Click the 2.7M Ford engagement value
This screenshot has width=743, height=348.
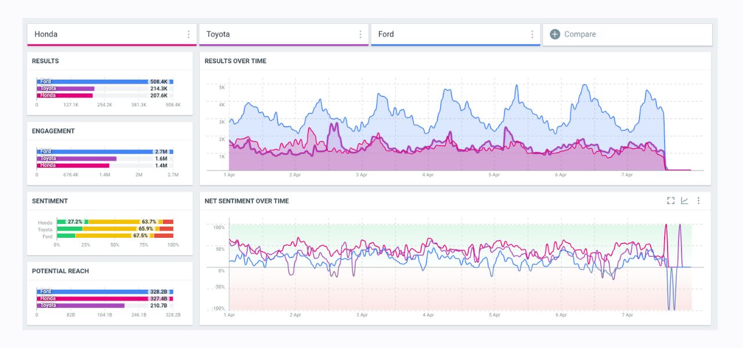click(161, 151)
